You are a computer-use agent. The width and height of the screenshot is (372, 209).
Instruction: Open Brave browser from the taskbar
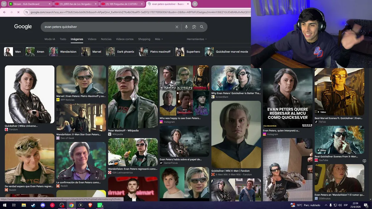(x=90, y=205)
